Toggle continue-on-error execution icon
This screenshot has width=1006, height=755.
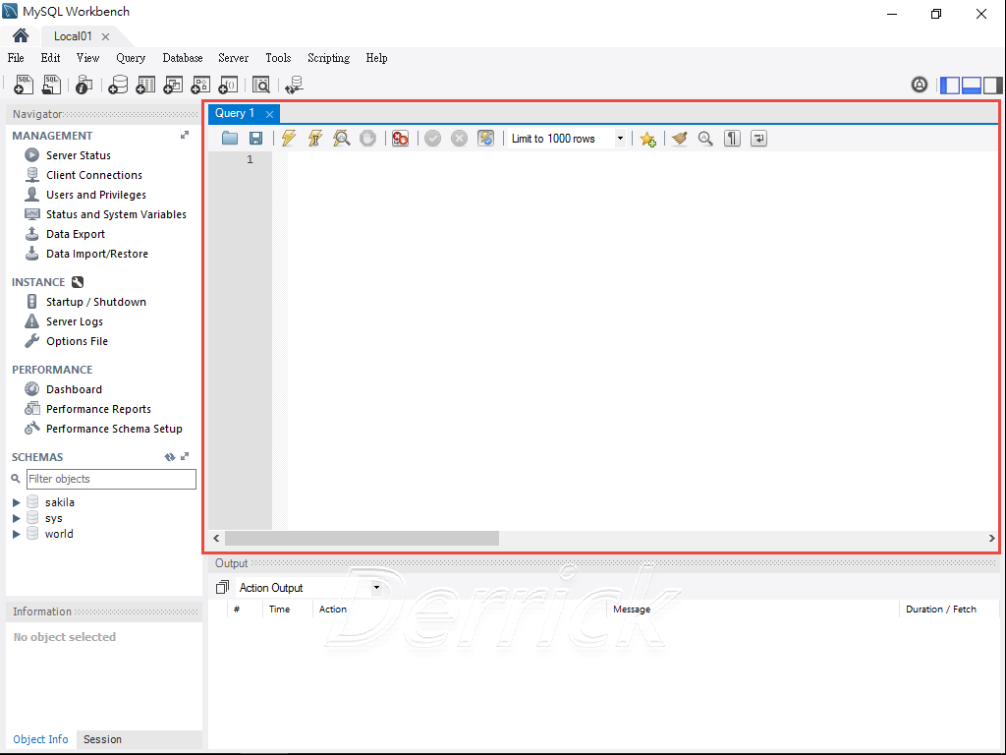coord(401,138)
